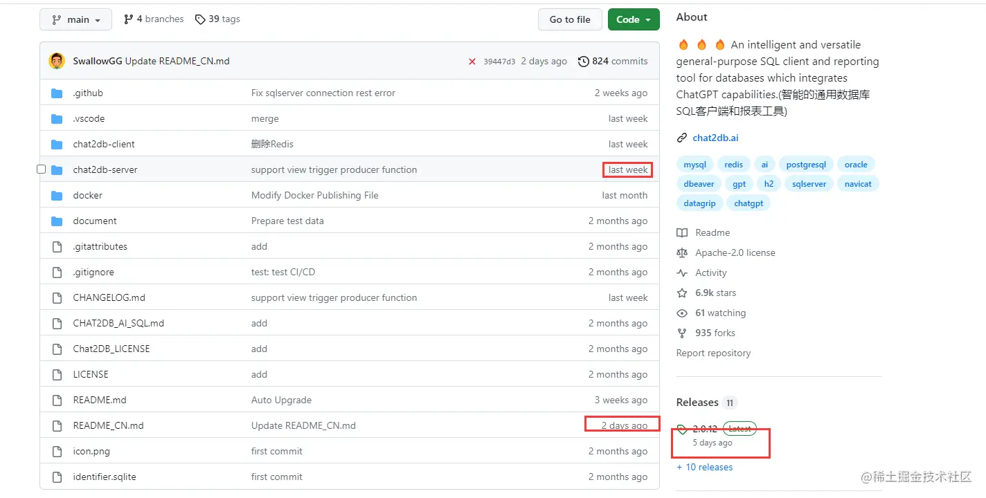Open the main branch dropdown

click(x=75, y=19)
